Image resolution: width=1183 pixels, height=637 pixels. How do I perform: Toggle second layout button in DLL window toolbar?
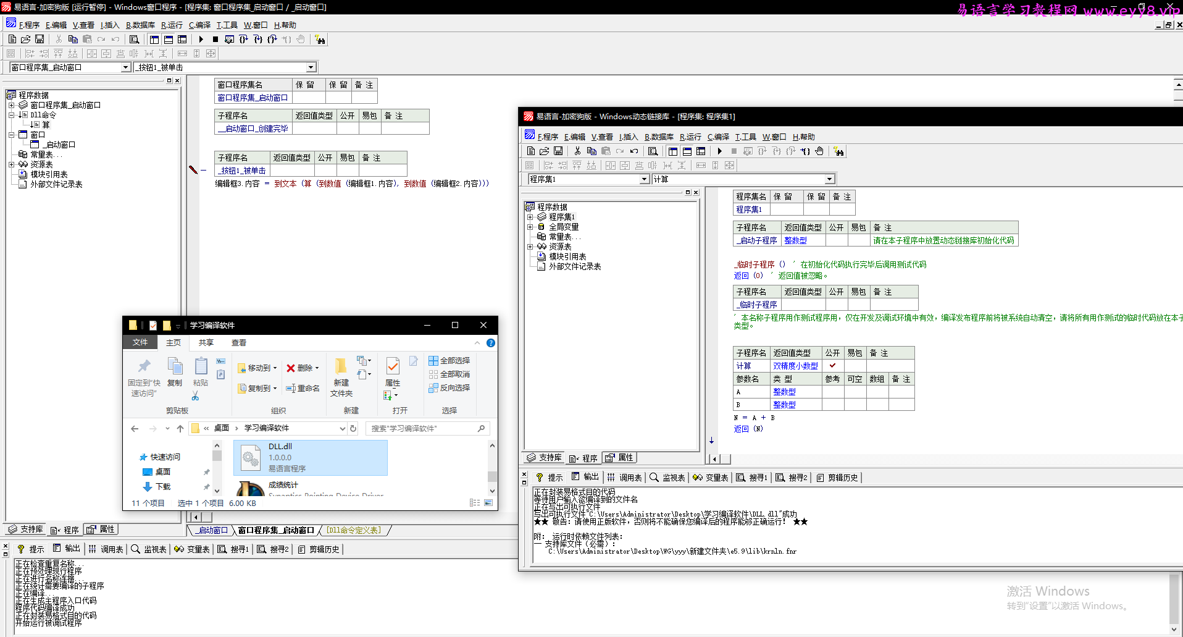pyautogui.click(x=687, y=151)
